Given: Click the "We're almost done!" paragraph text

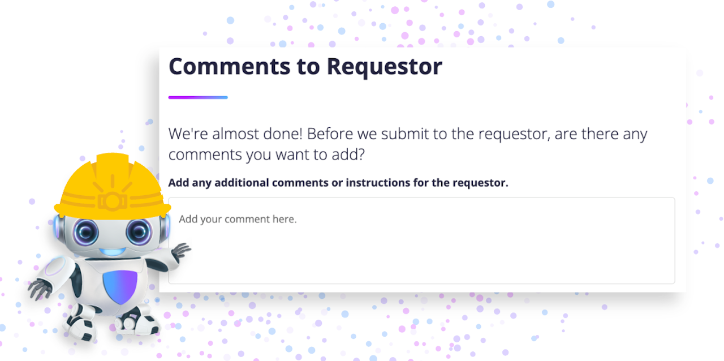Looking at the screenshot, I should [x=407, y=144].
